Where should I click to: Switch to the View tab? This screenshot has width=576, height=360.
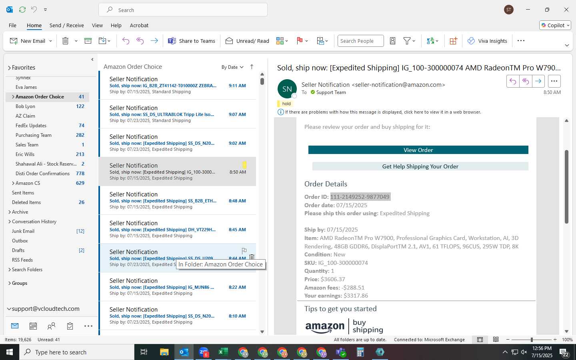97,25
